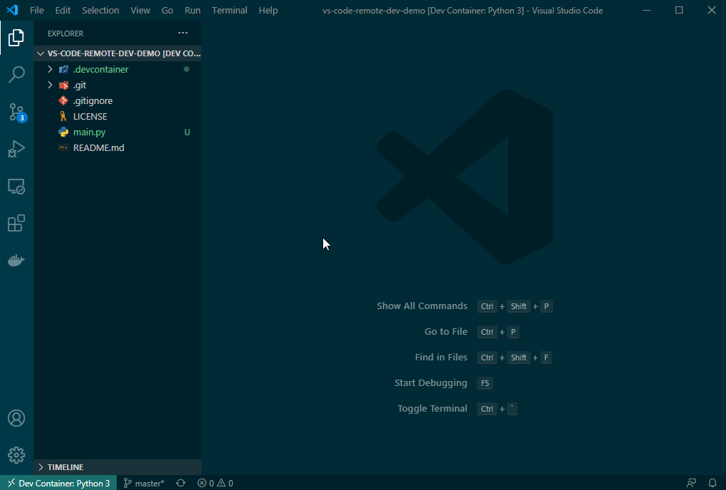Open the Remote Explorer view
This screenshot has height=490, width=726.
click(16, 186)
